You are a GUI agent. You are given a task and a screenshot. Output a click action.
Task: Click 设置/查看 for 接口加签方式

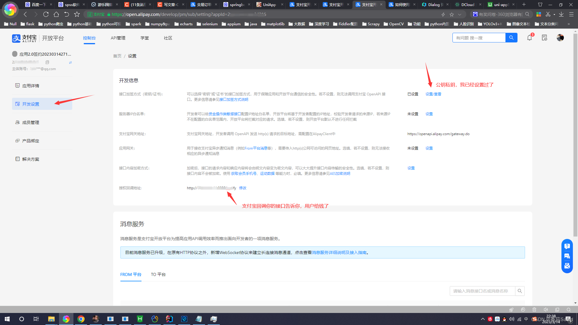[433, 94]
